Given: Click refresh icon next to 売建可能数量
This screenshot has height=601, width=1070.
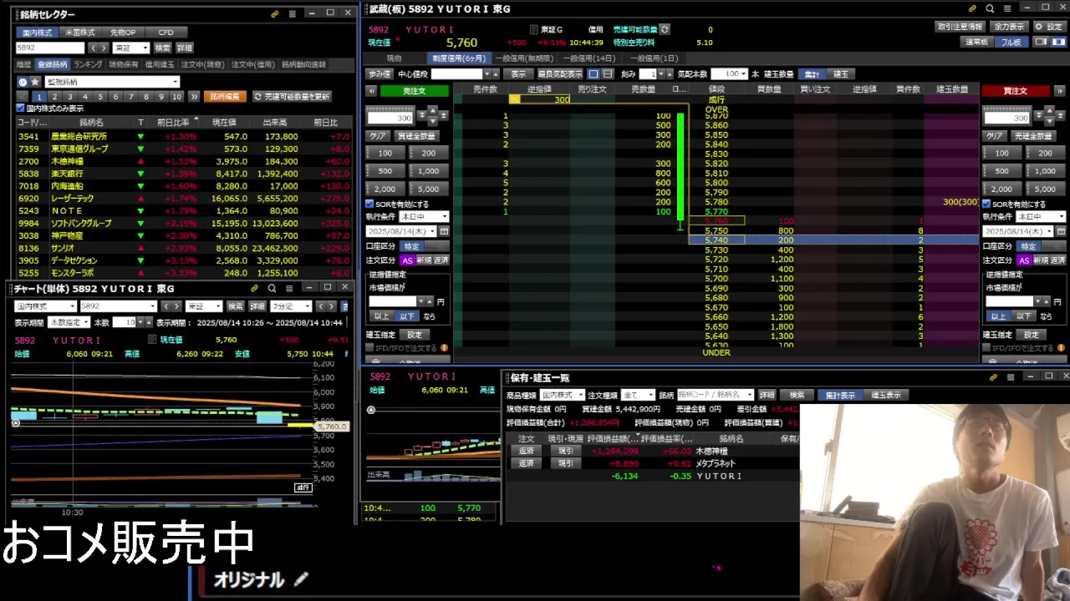Looking at the screenshot, I should coord(665,29).
